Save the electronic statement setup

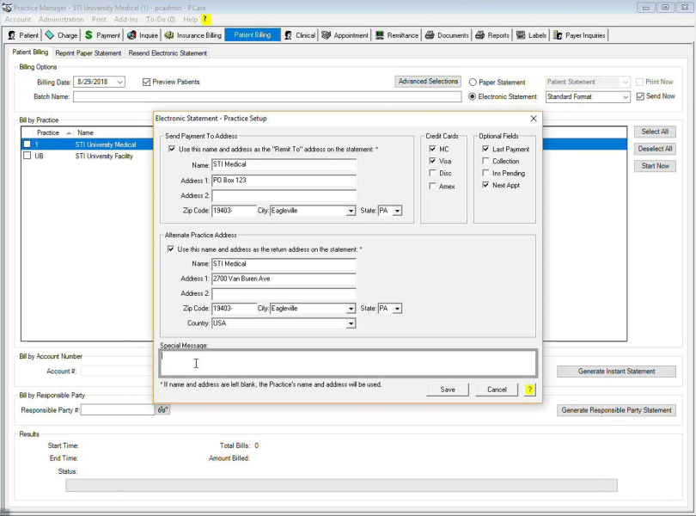click(448, 390)
